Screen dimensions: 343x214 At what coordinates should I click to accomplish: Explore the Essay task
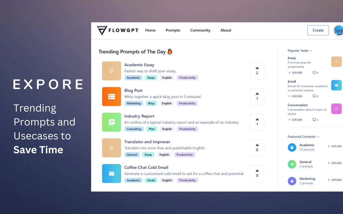click(x=295, y=73)
